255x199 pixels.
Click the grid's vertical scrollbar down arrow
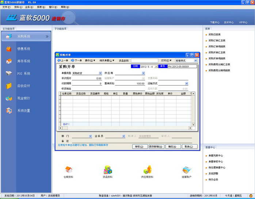coord(193,125)
